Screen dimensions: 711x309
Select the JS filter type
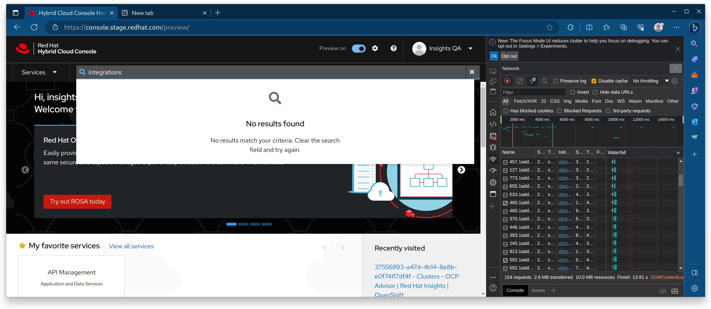coord(543,101)
